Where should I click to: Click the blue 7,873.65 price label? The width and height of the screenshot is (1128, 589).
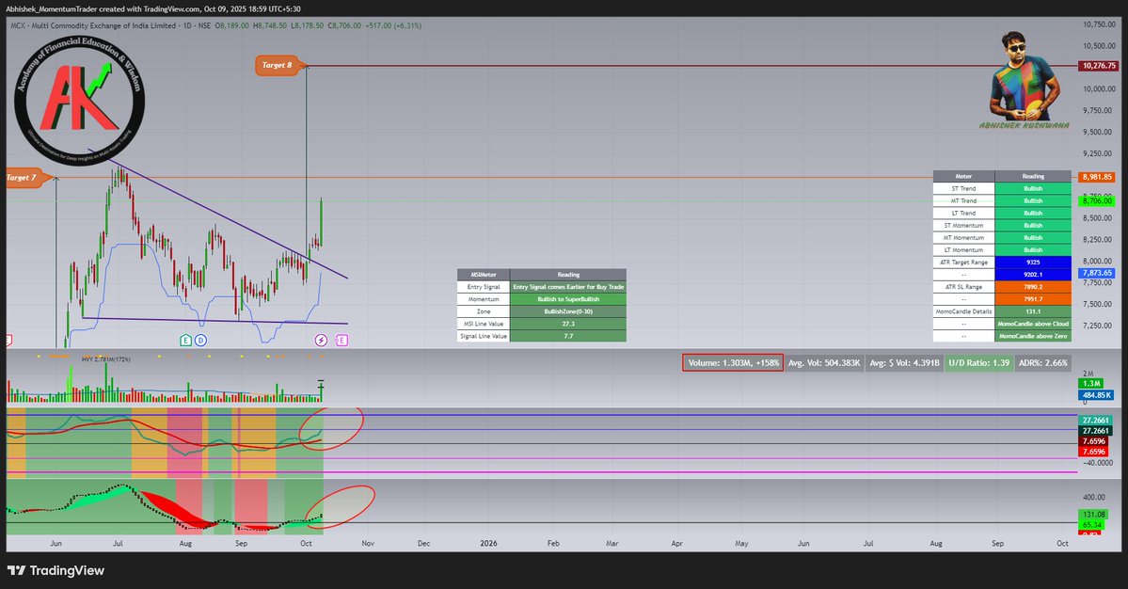coord(1097,273)
